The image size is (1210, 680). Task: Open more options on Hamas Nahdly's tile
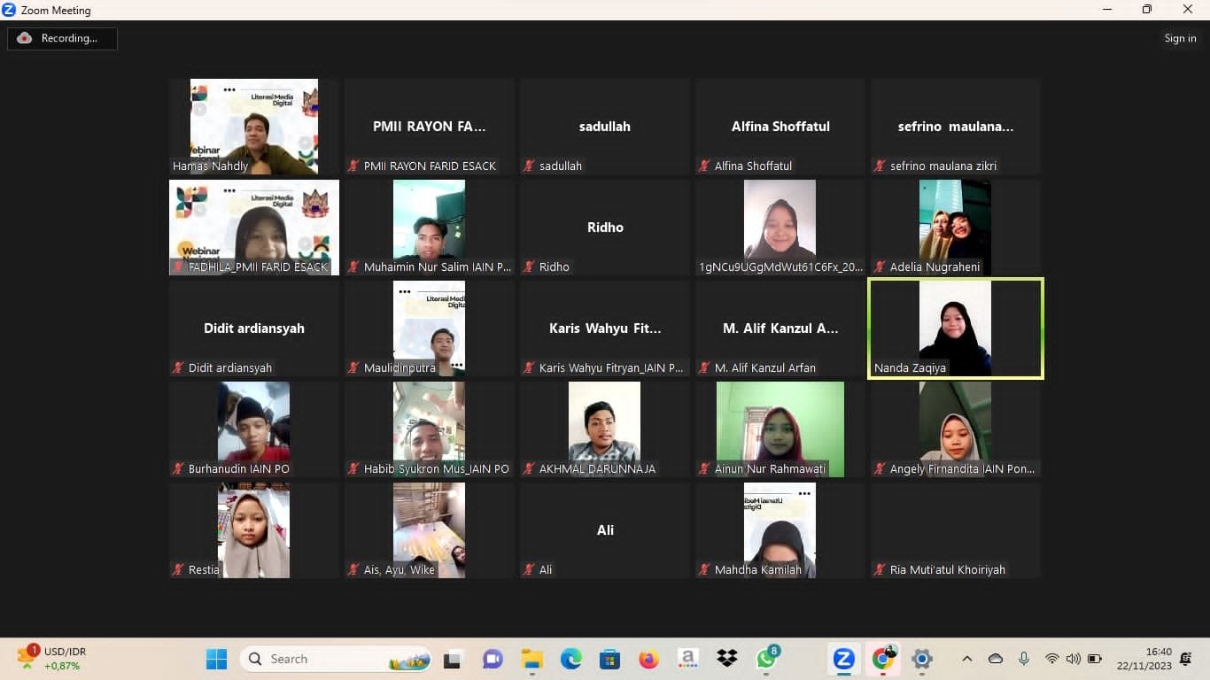click(229, 89)
